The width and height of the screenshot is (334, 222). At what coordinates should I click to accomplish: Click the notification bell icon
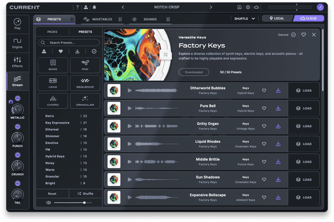point(94,7)
